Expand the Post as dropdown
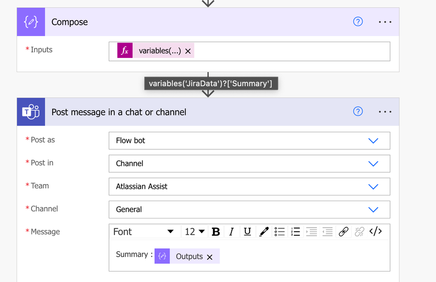The image size is (436, 282). 373,141
